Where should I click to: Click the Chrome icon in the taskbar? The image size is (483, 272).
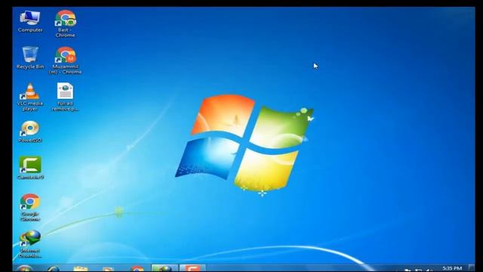137,269
